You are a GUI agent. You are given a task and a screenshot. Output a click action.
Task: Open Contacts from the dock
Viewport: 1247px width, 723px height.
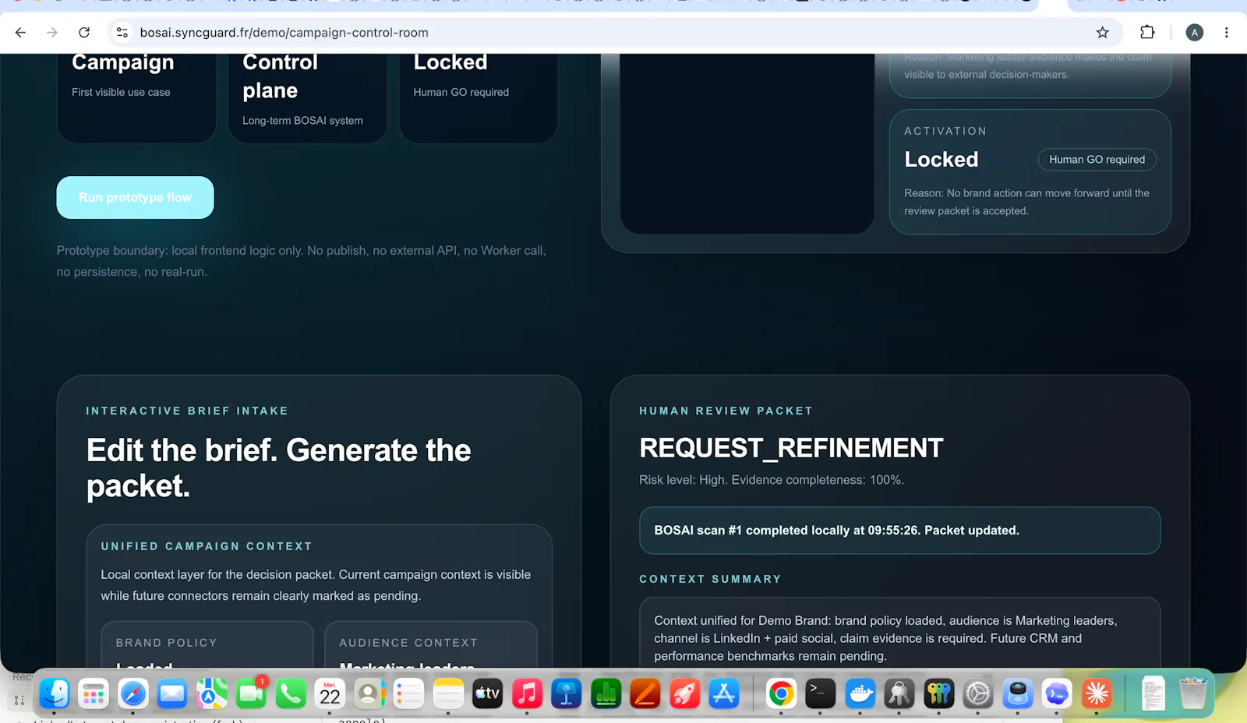click(369, 693)
